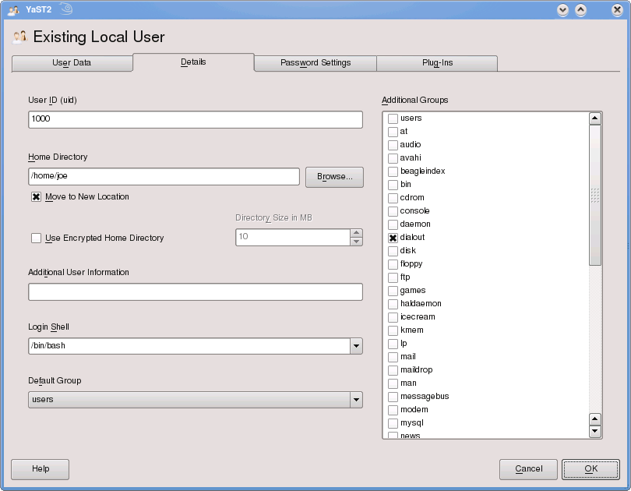Click the Additional User Information field
Viewport: 631px width, 491px height.
click(196, 291)
